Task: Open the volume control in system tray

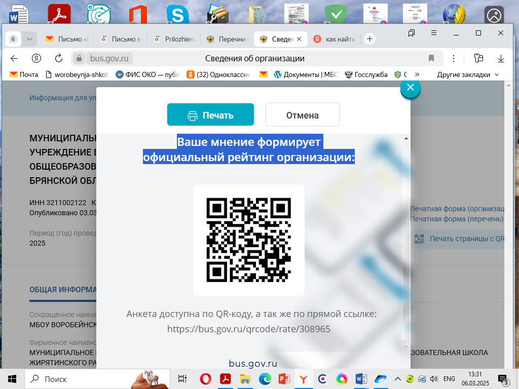Action: pyautogui.click(x=434, y=379)
